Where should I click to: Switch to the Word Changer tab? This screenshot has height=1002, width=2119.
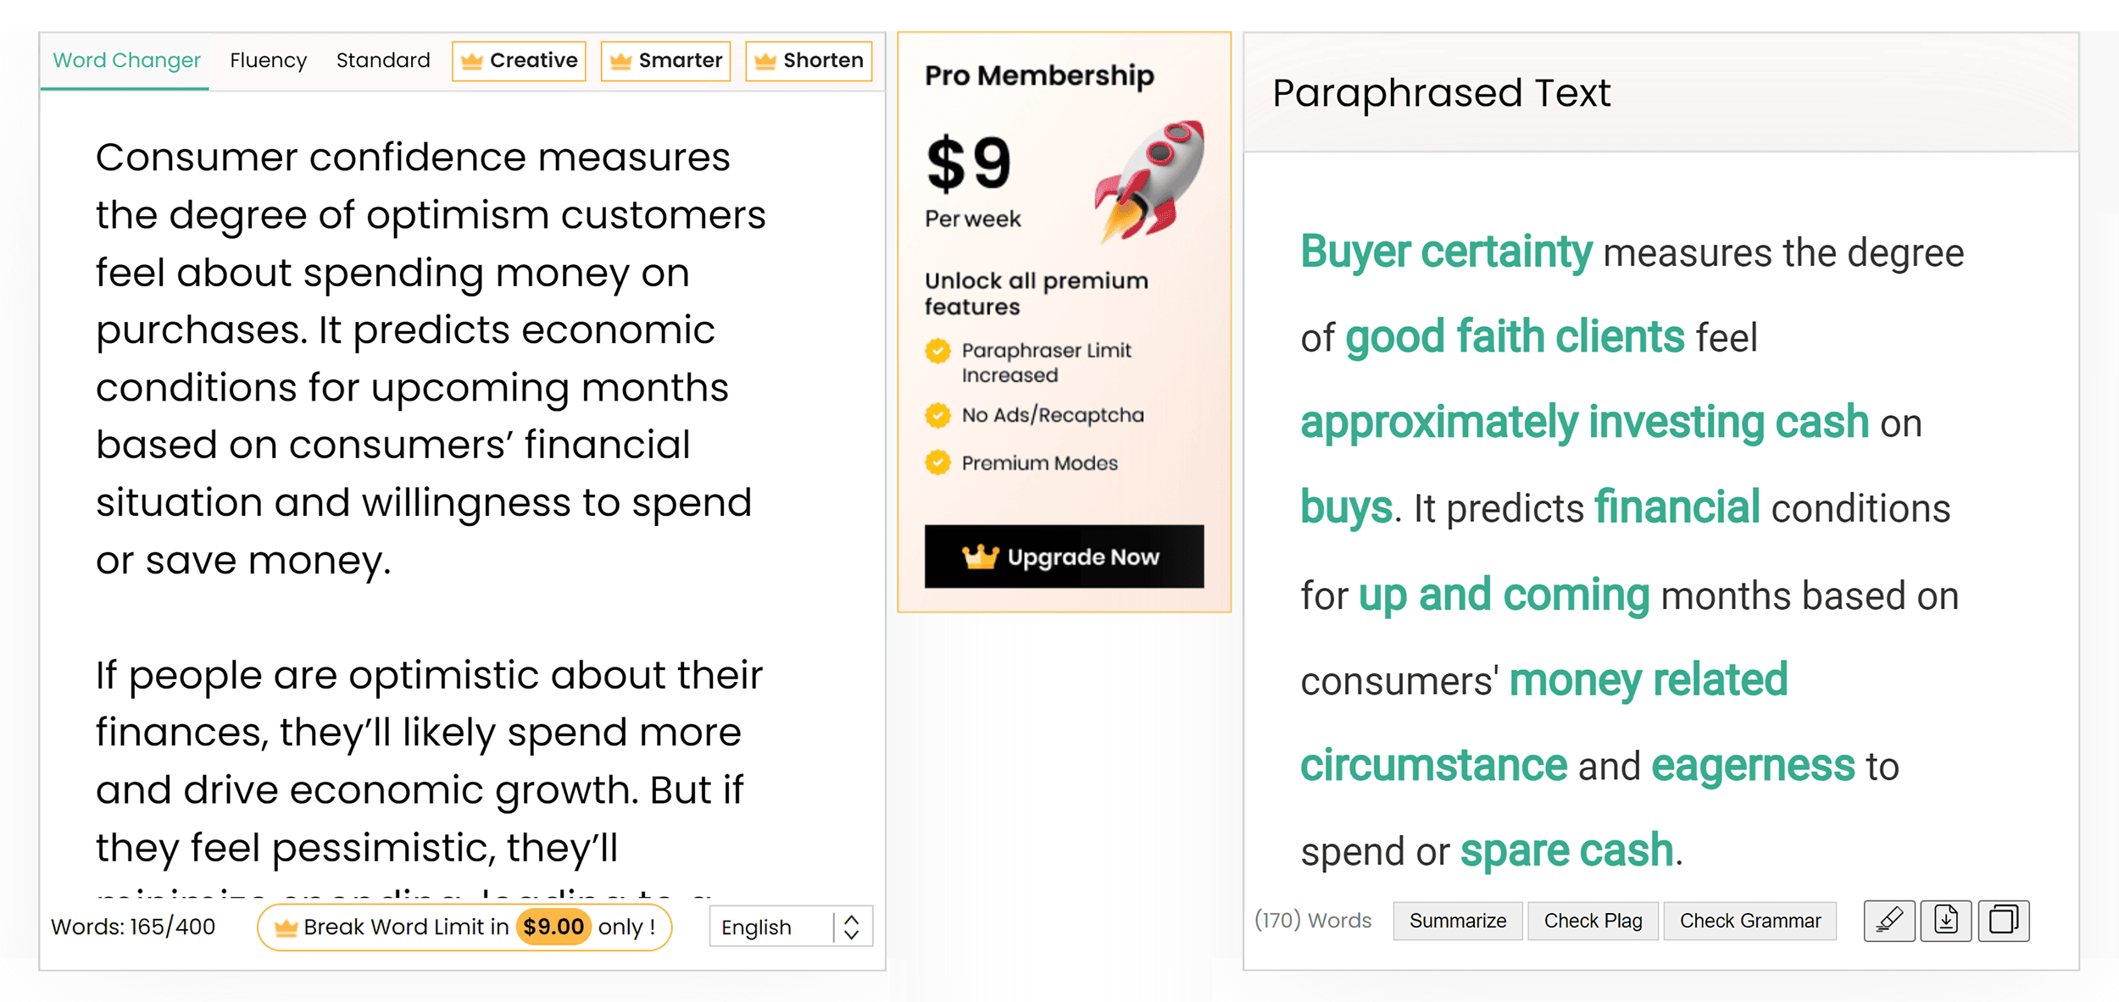pos(125,59)
